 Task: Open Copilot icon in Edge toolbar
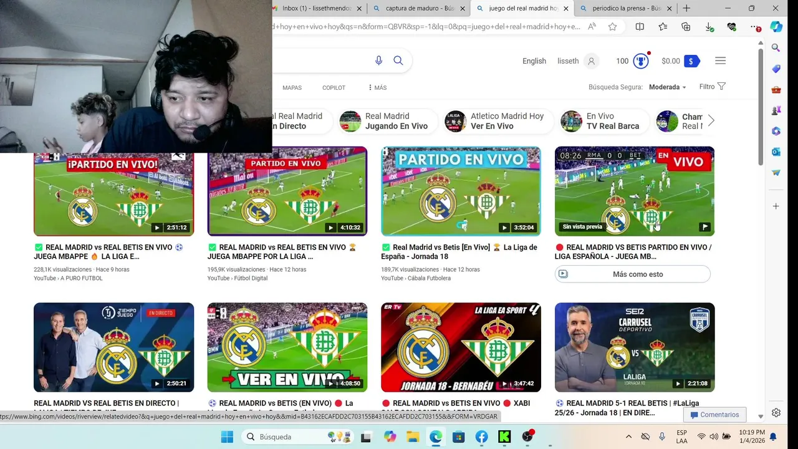pyautogui.click(x=776, y=27)
